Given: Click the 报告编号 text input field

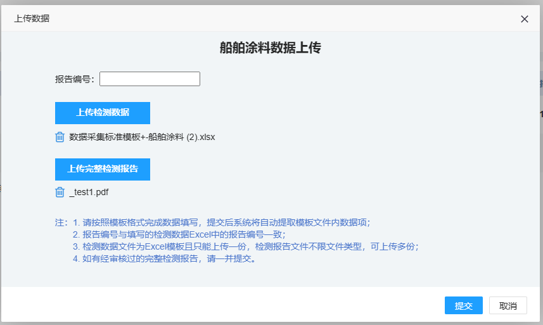Looking at the screenshot, I should tap(150, 79).
